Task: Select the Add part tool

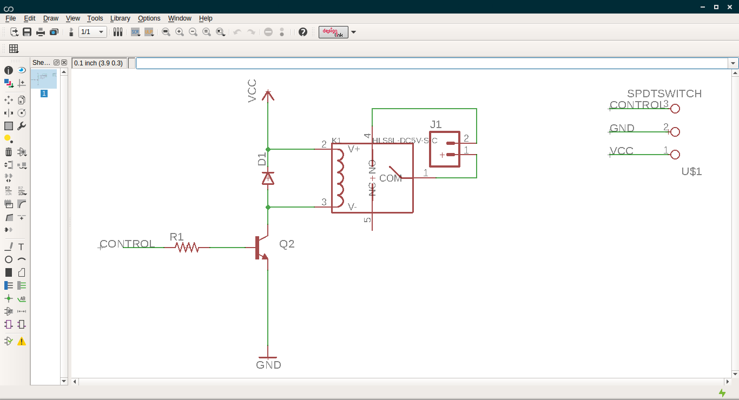Action: click(x=22, y=152)
